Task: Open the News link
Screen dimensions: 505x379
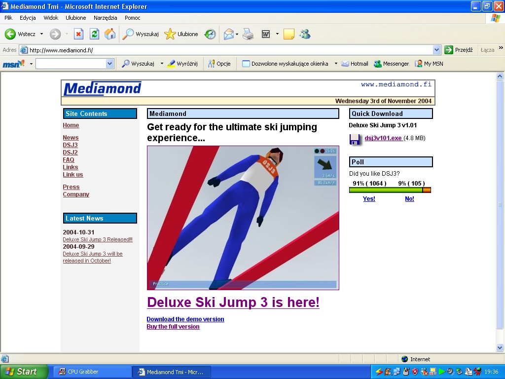Action: point(71,138)
